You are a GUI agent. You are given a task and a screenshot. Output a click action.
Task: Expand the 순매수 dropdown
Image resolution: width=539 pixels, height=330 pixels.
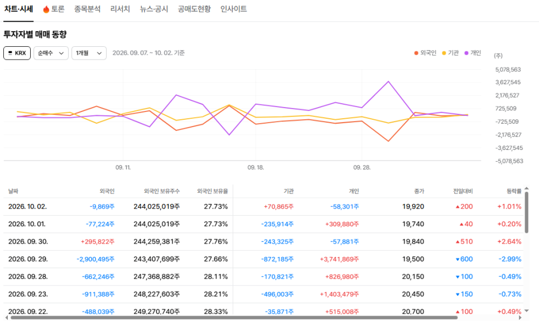coord(51,53)
